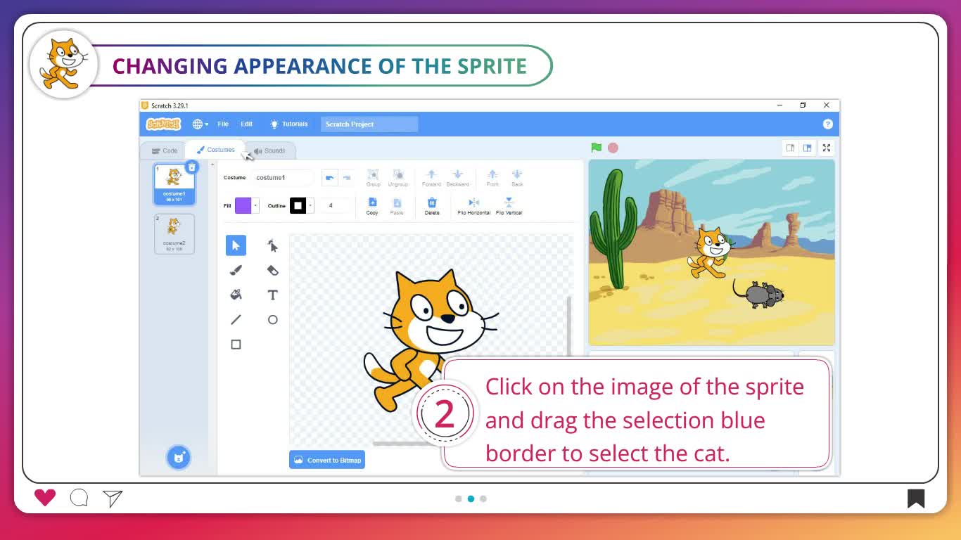The image size is (961, 540).
Task: Click the green flag
Action: pos(597,148)
